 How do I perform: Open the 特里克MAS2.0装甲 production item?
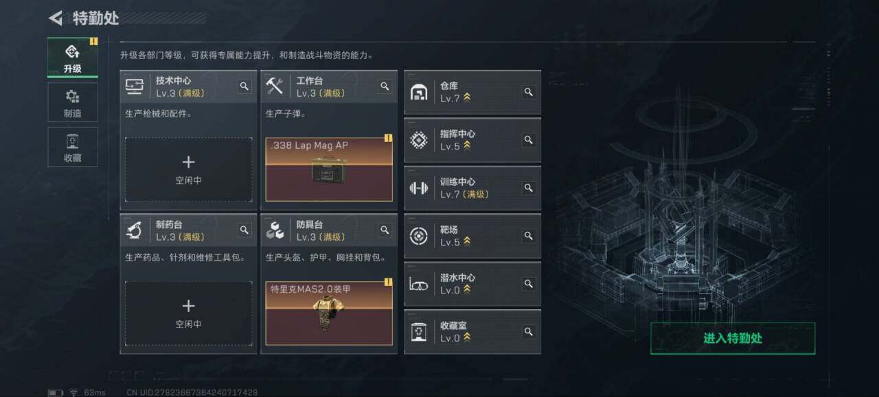point(329,313)
